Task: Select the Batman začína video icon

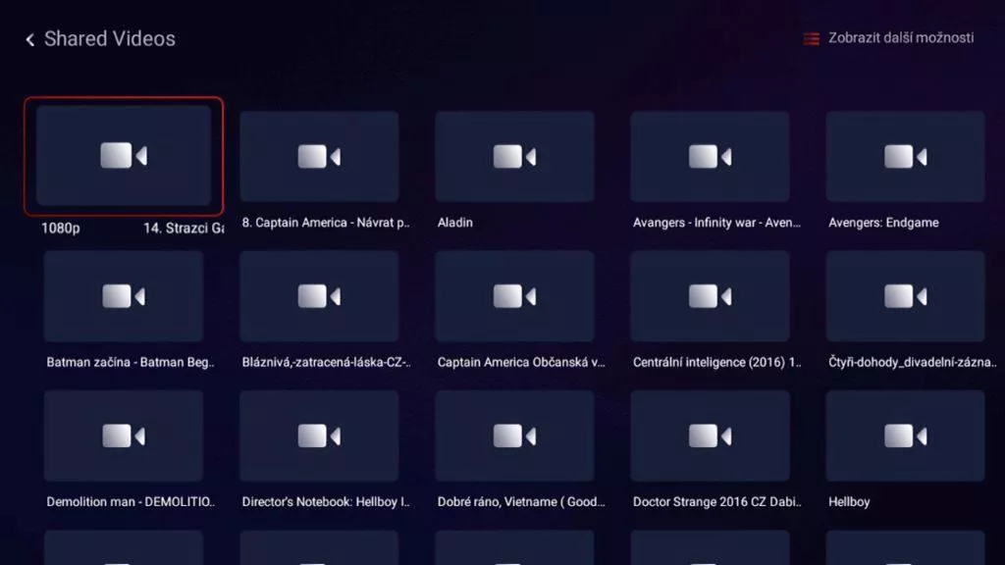Action: pos(124,296)
